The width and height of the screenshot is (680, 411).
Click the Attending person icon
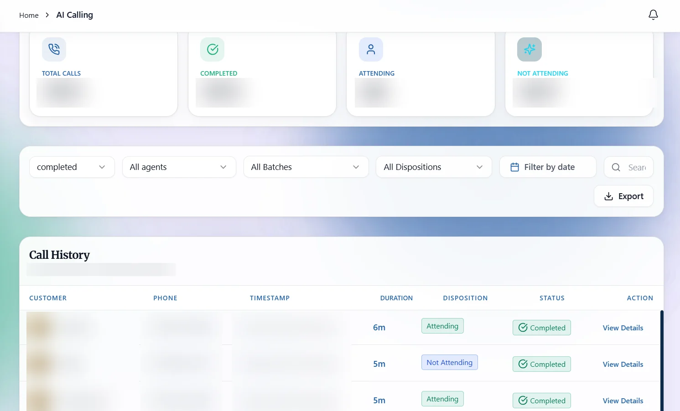(371, 49)
